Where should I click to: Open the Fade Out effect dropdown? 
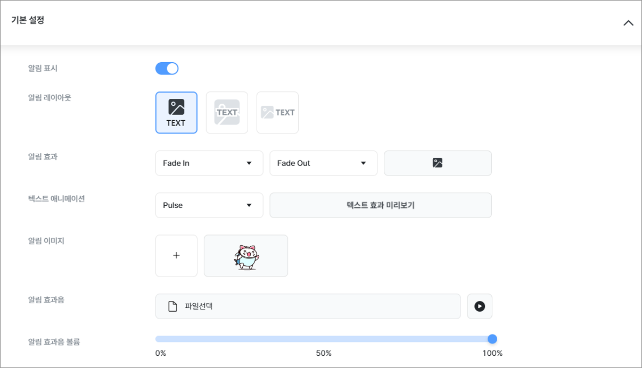tap(323, 163)
